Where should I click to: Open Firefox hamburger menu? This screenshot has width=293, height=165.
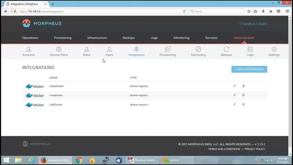point(288,11)
